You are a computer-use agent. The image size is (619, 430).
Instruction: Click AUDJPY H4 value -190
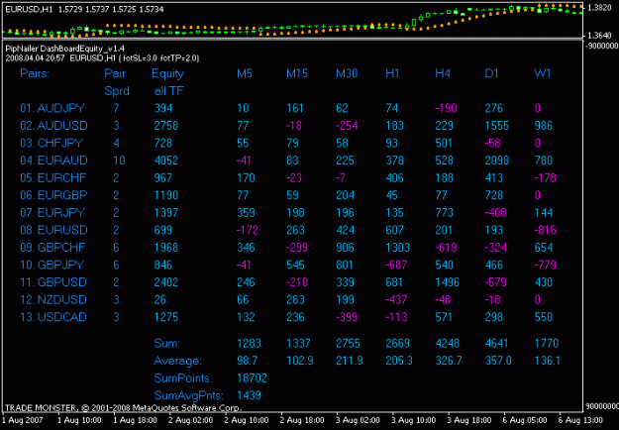pos(446,108)
